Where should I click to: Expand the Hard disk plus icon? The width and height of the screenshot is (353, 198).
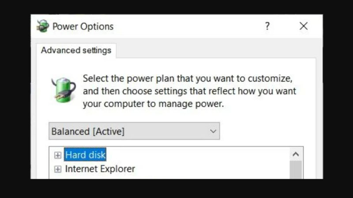[x=57, y=155]
